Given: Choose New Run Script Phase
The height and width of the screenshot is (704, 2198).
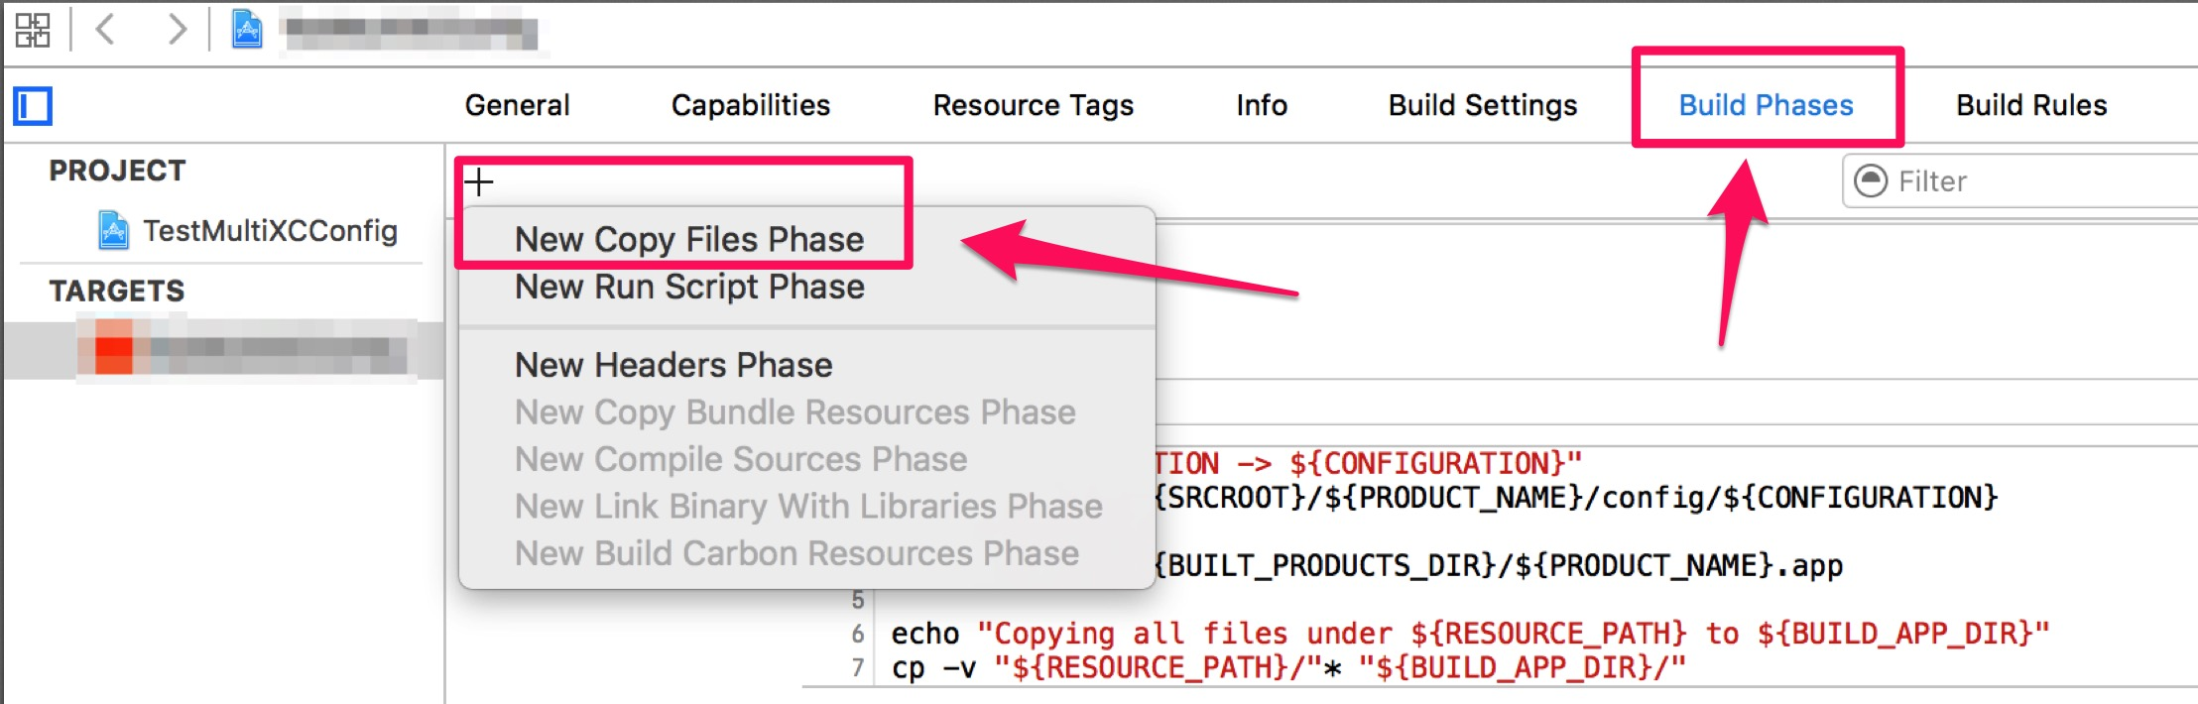Looking at the screenshot, I should point(689,288).
